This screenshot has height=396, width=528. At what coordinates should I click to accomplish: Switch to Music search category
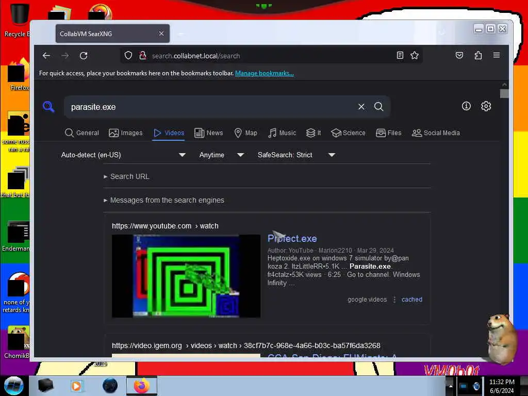pos(282,133)
